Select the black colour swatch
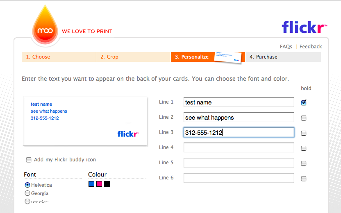Screen dimensions: 341x213 pyautogui.click(x=107, y=184)
